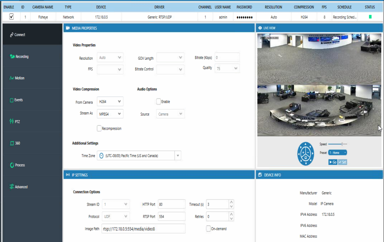Click the Go preset button
Image resolution: width=384 pixels, height=242 pixels.
pos(333,162)
